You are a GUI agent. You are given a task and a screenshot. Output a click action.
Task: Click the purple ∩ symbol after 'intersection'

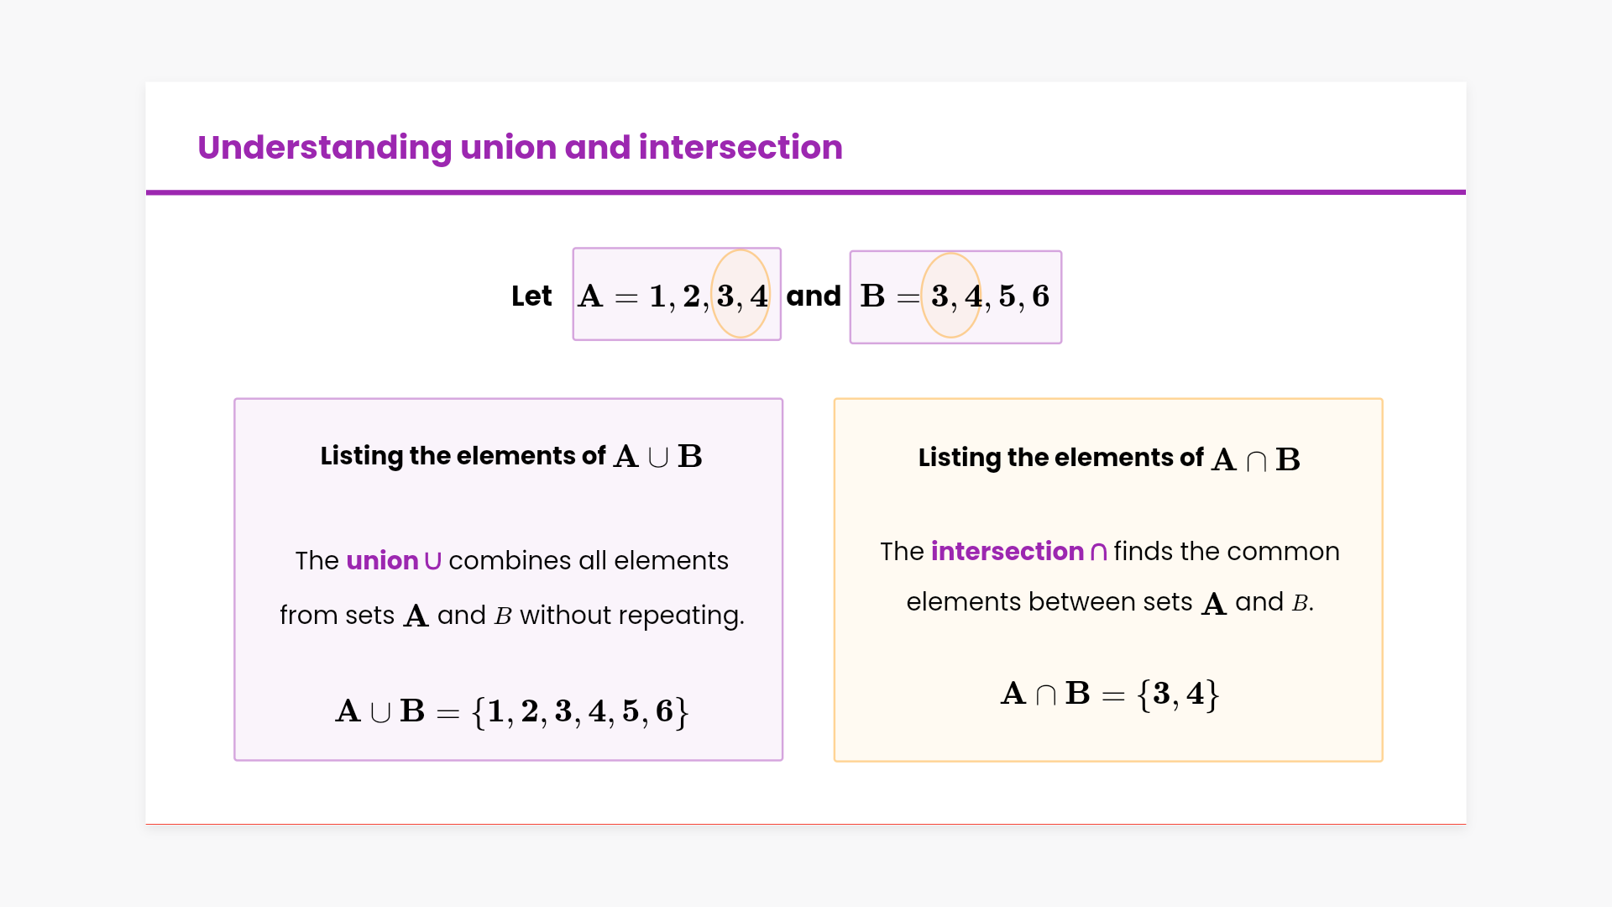tap(1098, 553)
